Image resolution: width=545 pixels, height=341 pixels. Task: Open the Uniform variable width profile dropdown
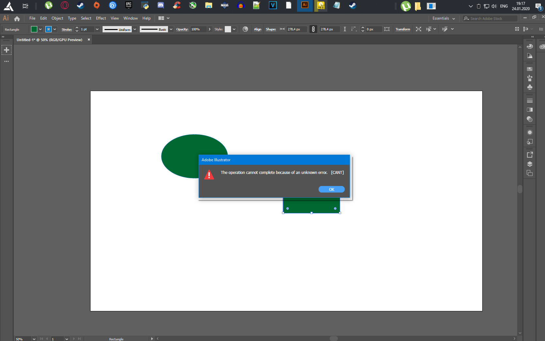[x=135, y=29]
